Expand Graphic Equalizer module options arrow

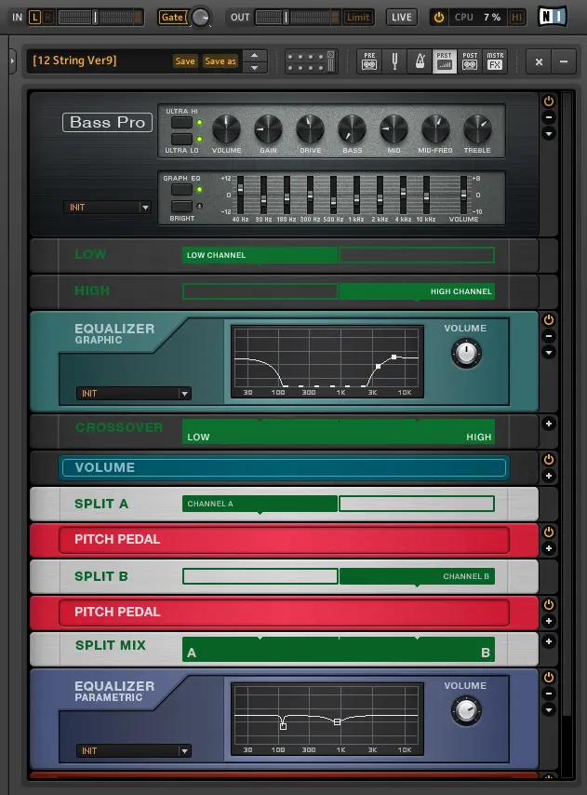coord(549,353)
